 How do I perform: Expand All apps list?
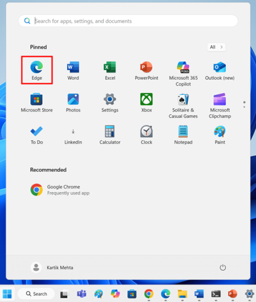216,47
